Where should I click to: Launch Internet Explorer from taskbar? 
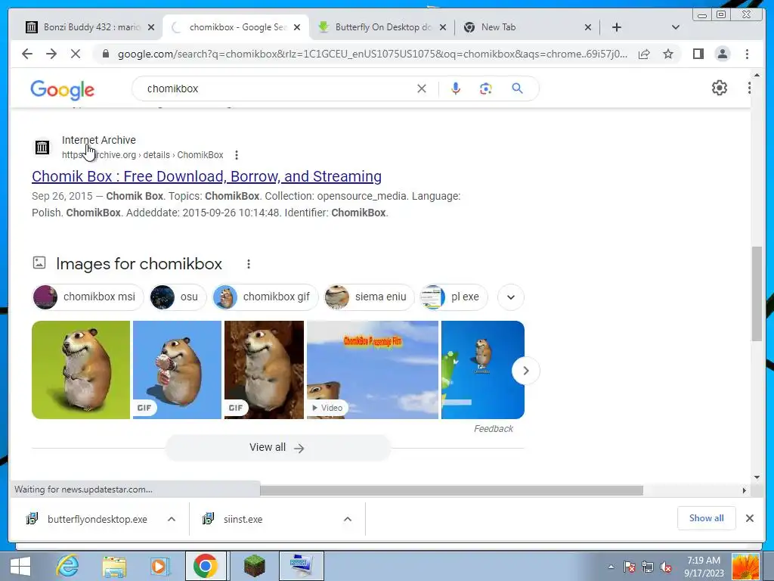[x=67, y=566]
